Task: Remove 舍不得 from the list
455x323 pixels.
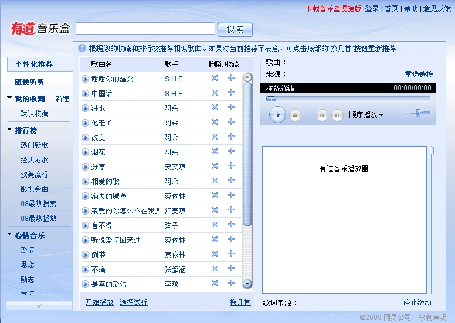Action: (x=215, y=225)
